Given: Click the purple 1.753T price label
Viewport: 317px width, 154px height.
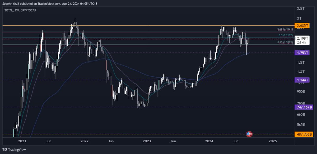Looking at the screenshot, I should pyautogui.click(x=302, y=53).
